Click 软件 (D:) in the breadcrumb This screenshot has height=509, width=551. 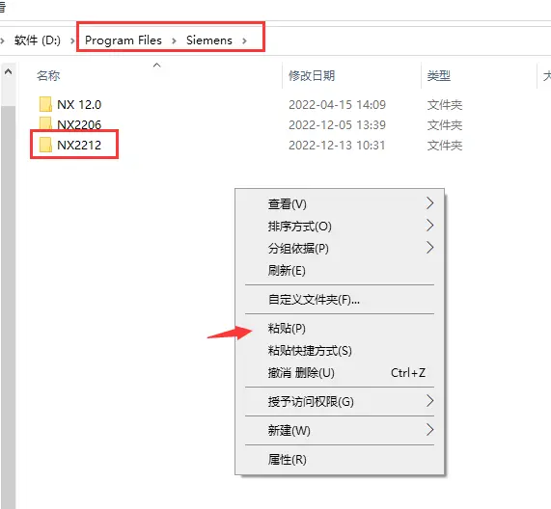coord(38,40)
